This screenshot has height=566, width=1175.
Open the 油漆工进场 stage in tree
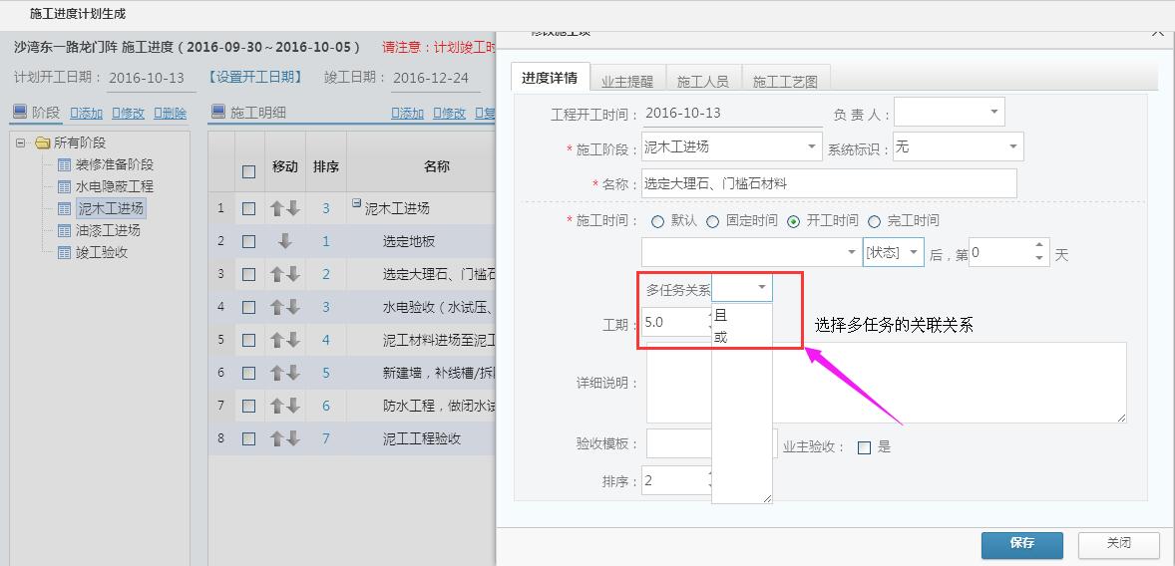109,230
